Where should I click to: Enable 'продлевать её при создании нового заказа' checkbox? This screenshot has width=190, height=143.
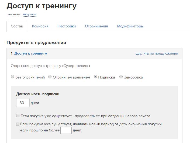18,115
